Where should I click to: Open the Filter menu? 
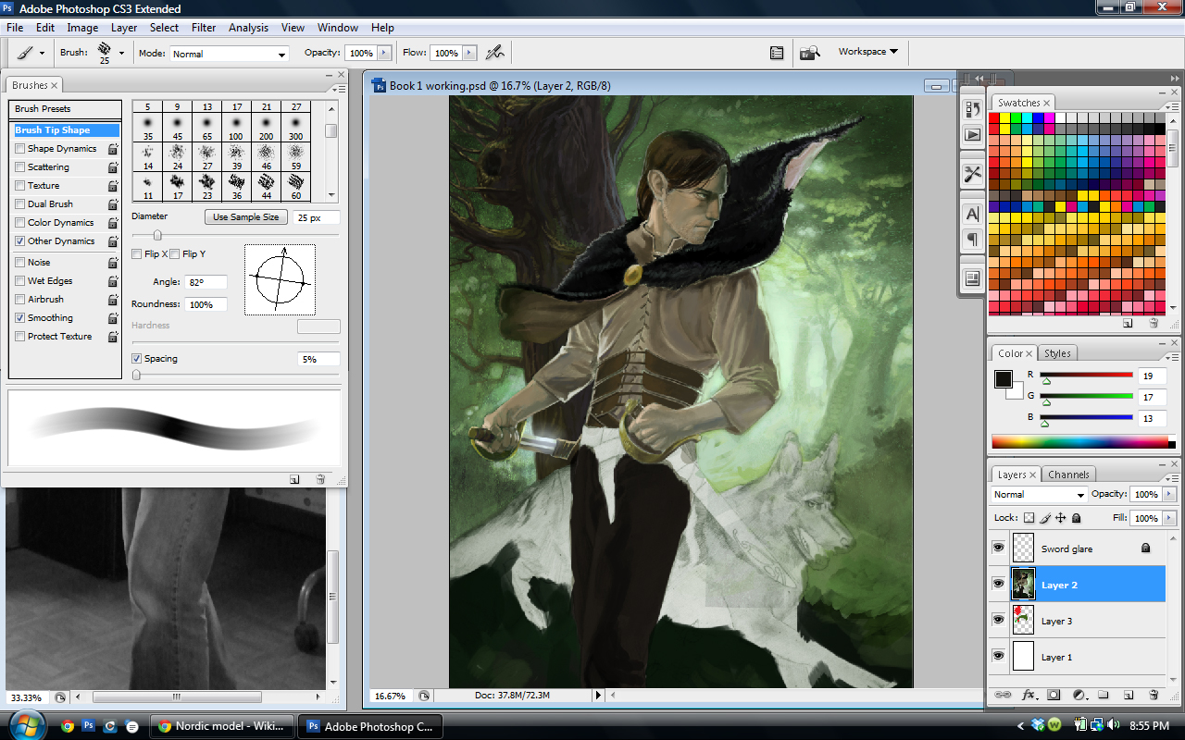click(204, 28)
